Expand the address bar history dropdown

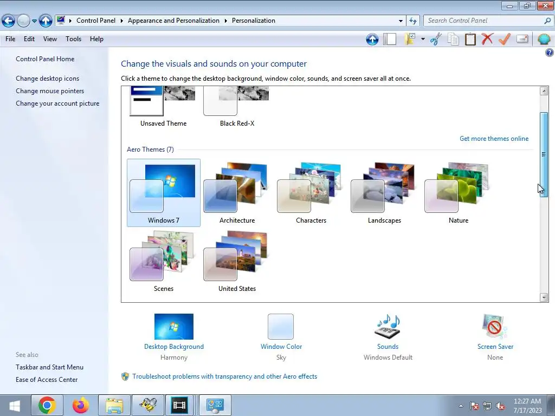tap(401, 21)
